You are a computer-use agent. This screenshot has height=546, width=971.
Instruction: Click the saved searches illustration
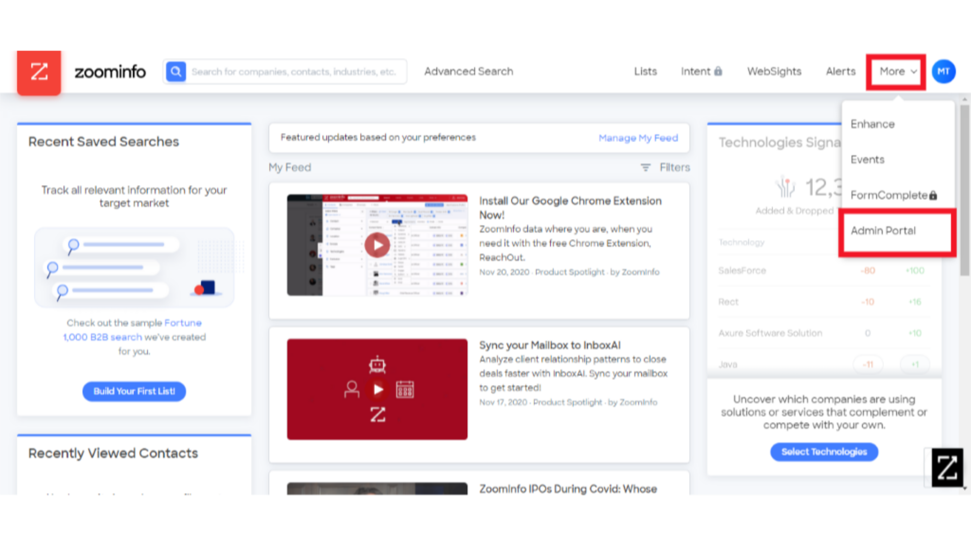(134, 267)
